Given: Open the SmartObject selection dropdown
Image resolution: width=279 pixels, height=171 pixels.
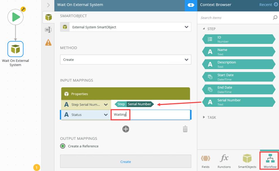Looking at the screenshot, I should click(186, 27).
